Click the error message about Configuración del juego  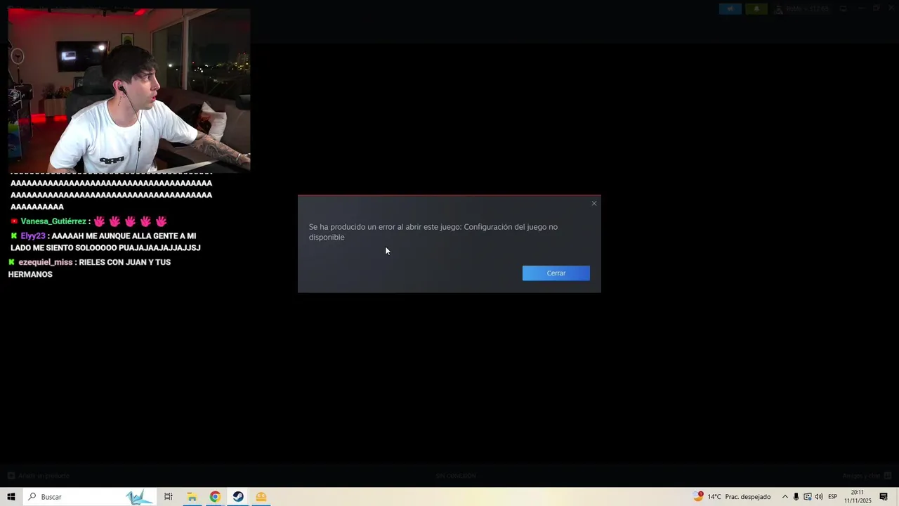[x=433, y=232]
